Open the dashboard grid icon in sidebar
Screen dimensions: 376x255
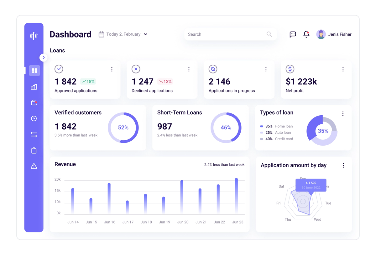point(34,71)
